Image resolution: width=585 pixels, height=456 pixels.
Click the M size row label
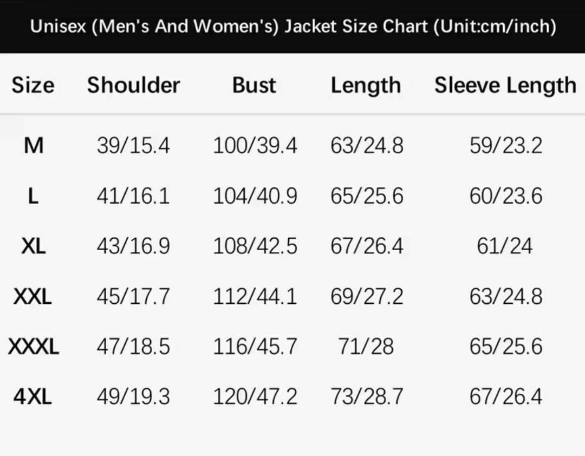click(34, 145)
